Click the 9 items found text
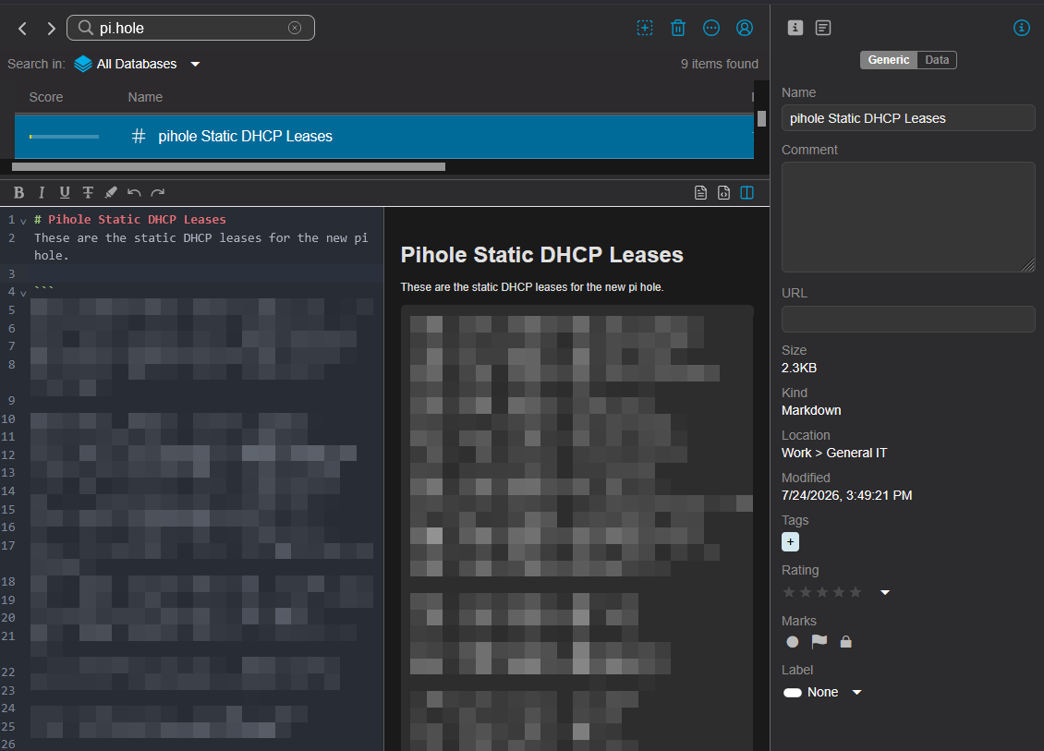The width and height of the screenshot is (1044, 751). click(x=719, y=64)
